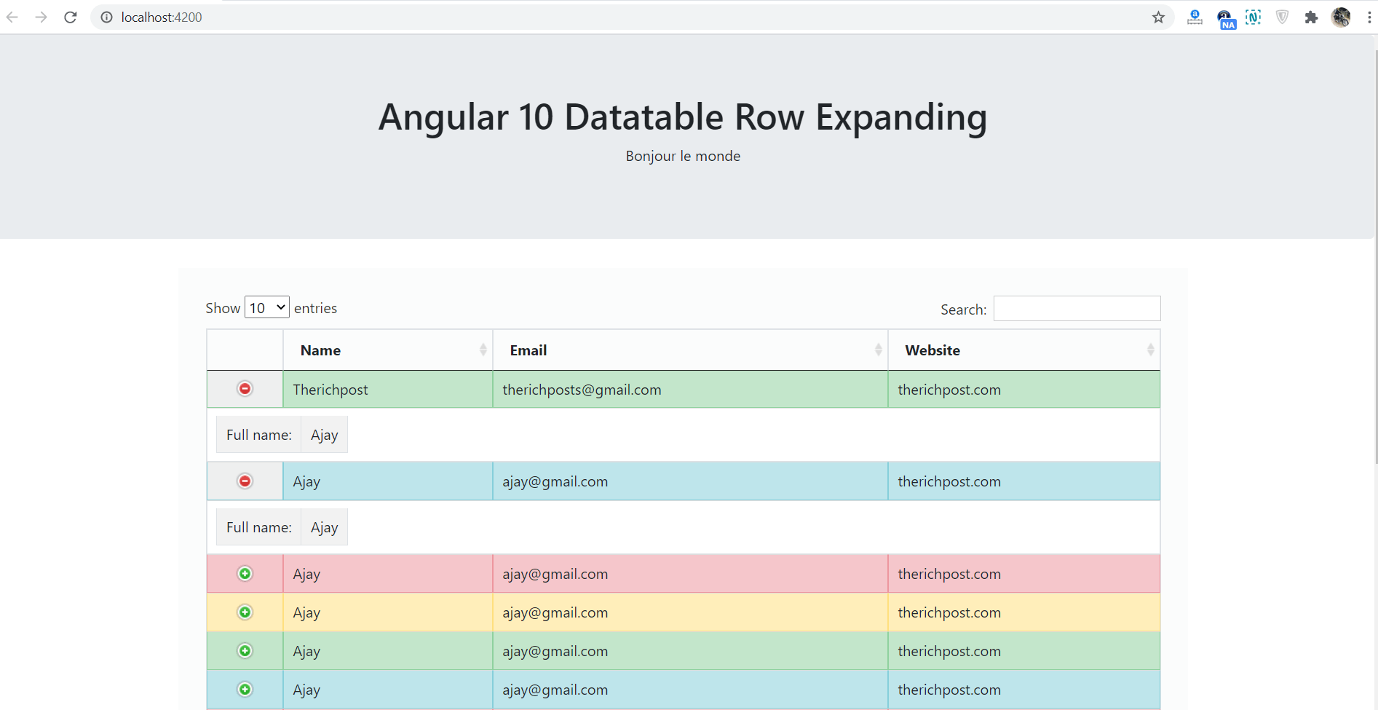Bookmark this page with star icon
The width and height of the screenshot is (1378, 710).
(1158, 17)
